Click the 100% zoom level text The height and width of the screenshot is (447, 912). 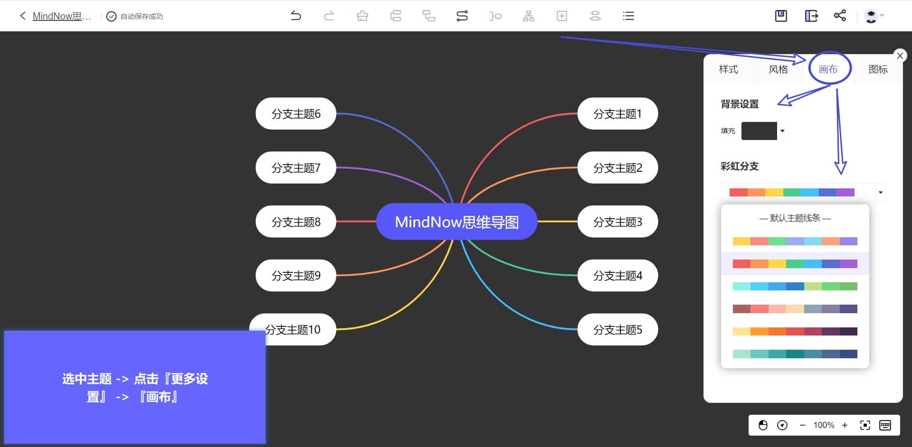tap(824, 425)
